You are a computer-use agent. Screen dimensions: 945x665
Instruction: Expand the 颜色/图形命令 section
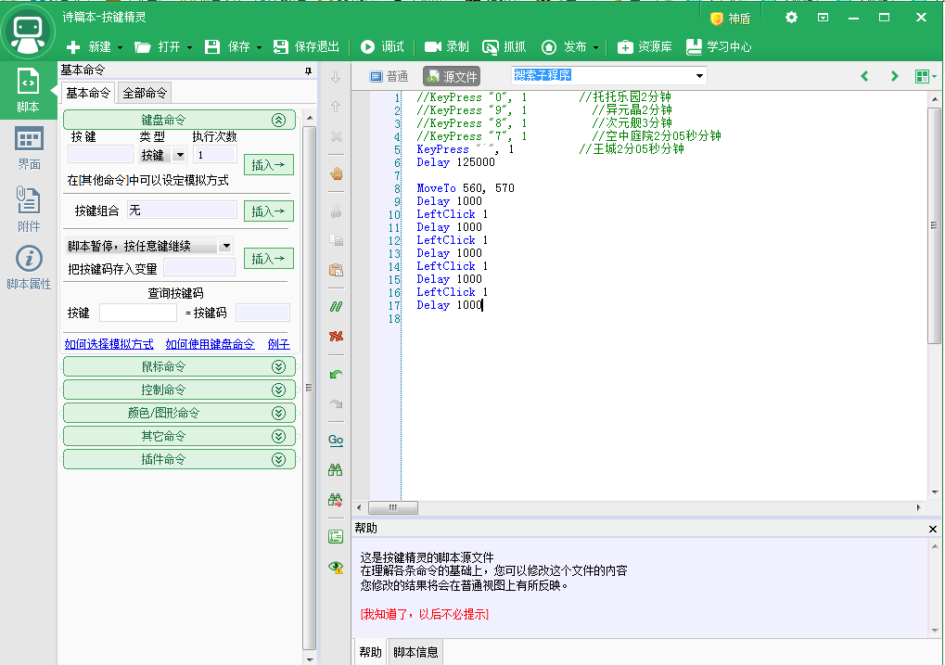pyautogui.click(x=278, y=413)
